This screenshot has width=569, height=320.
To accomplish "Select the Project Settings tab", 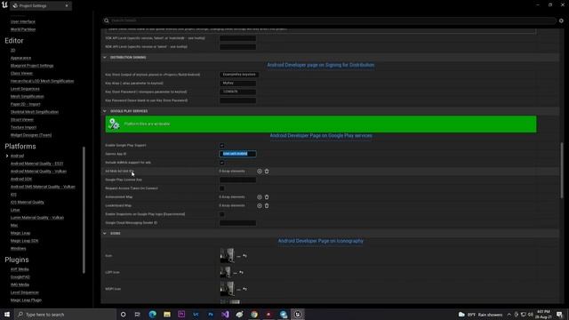I will click(40, 6).
